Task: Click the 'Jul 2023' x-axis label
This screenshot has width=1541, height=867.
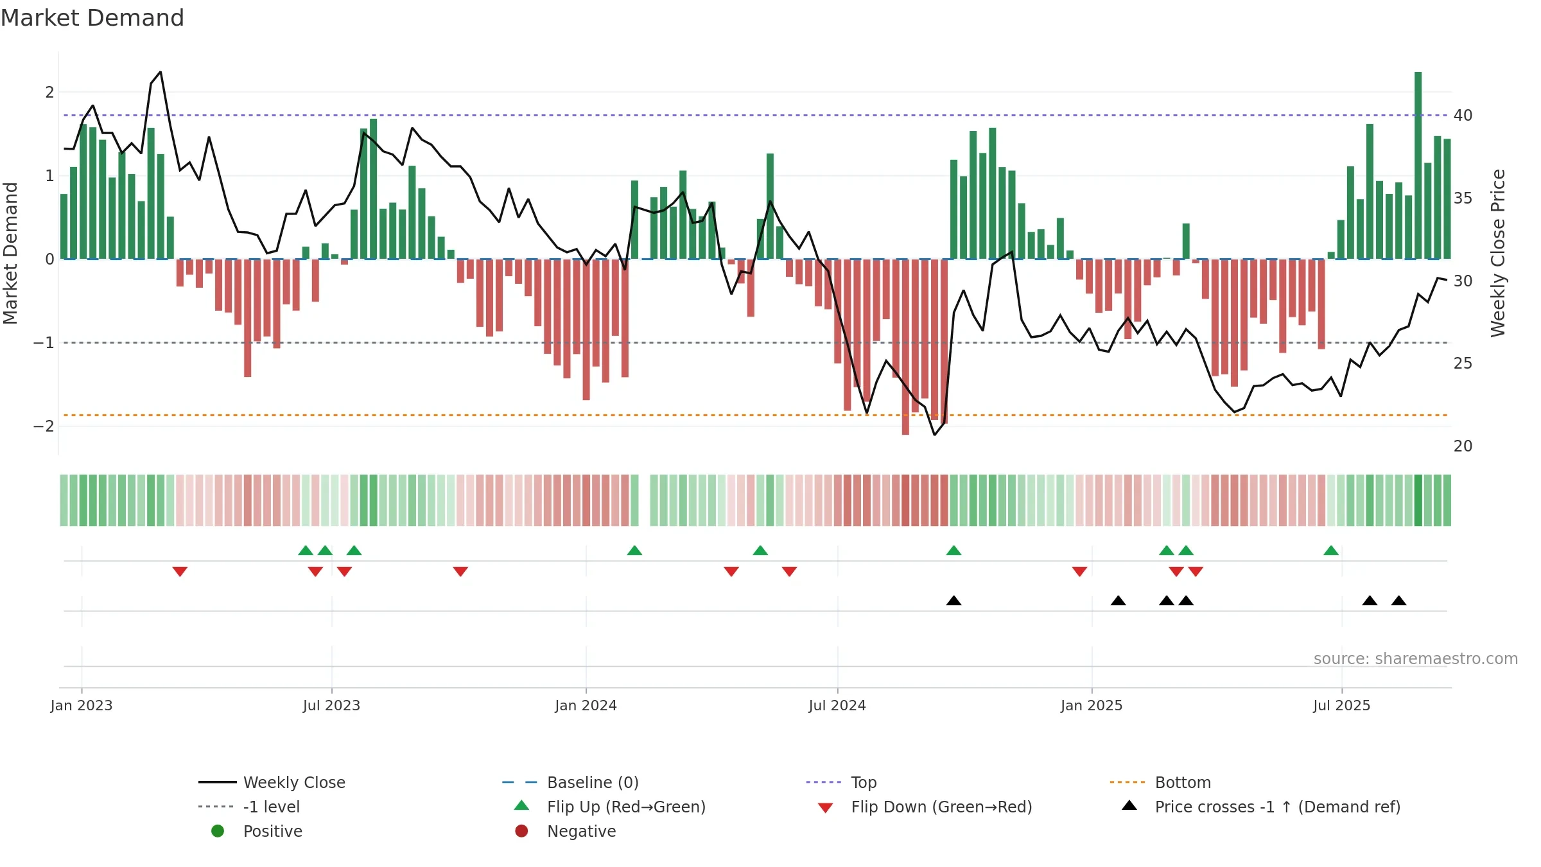Action: point(331,705)
